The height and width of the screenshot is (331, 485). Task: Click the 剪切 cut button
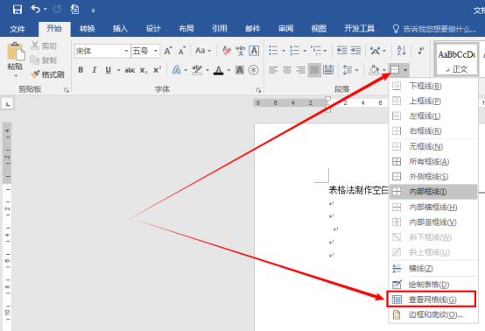coord(44,46)
